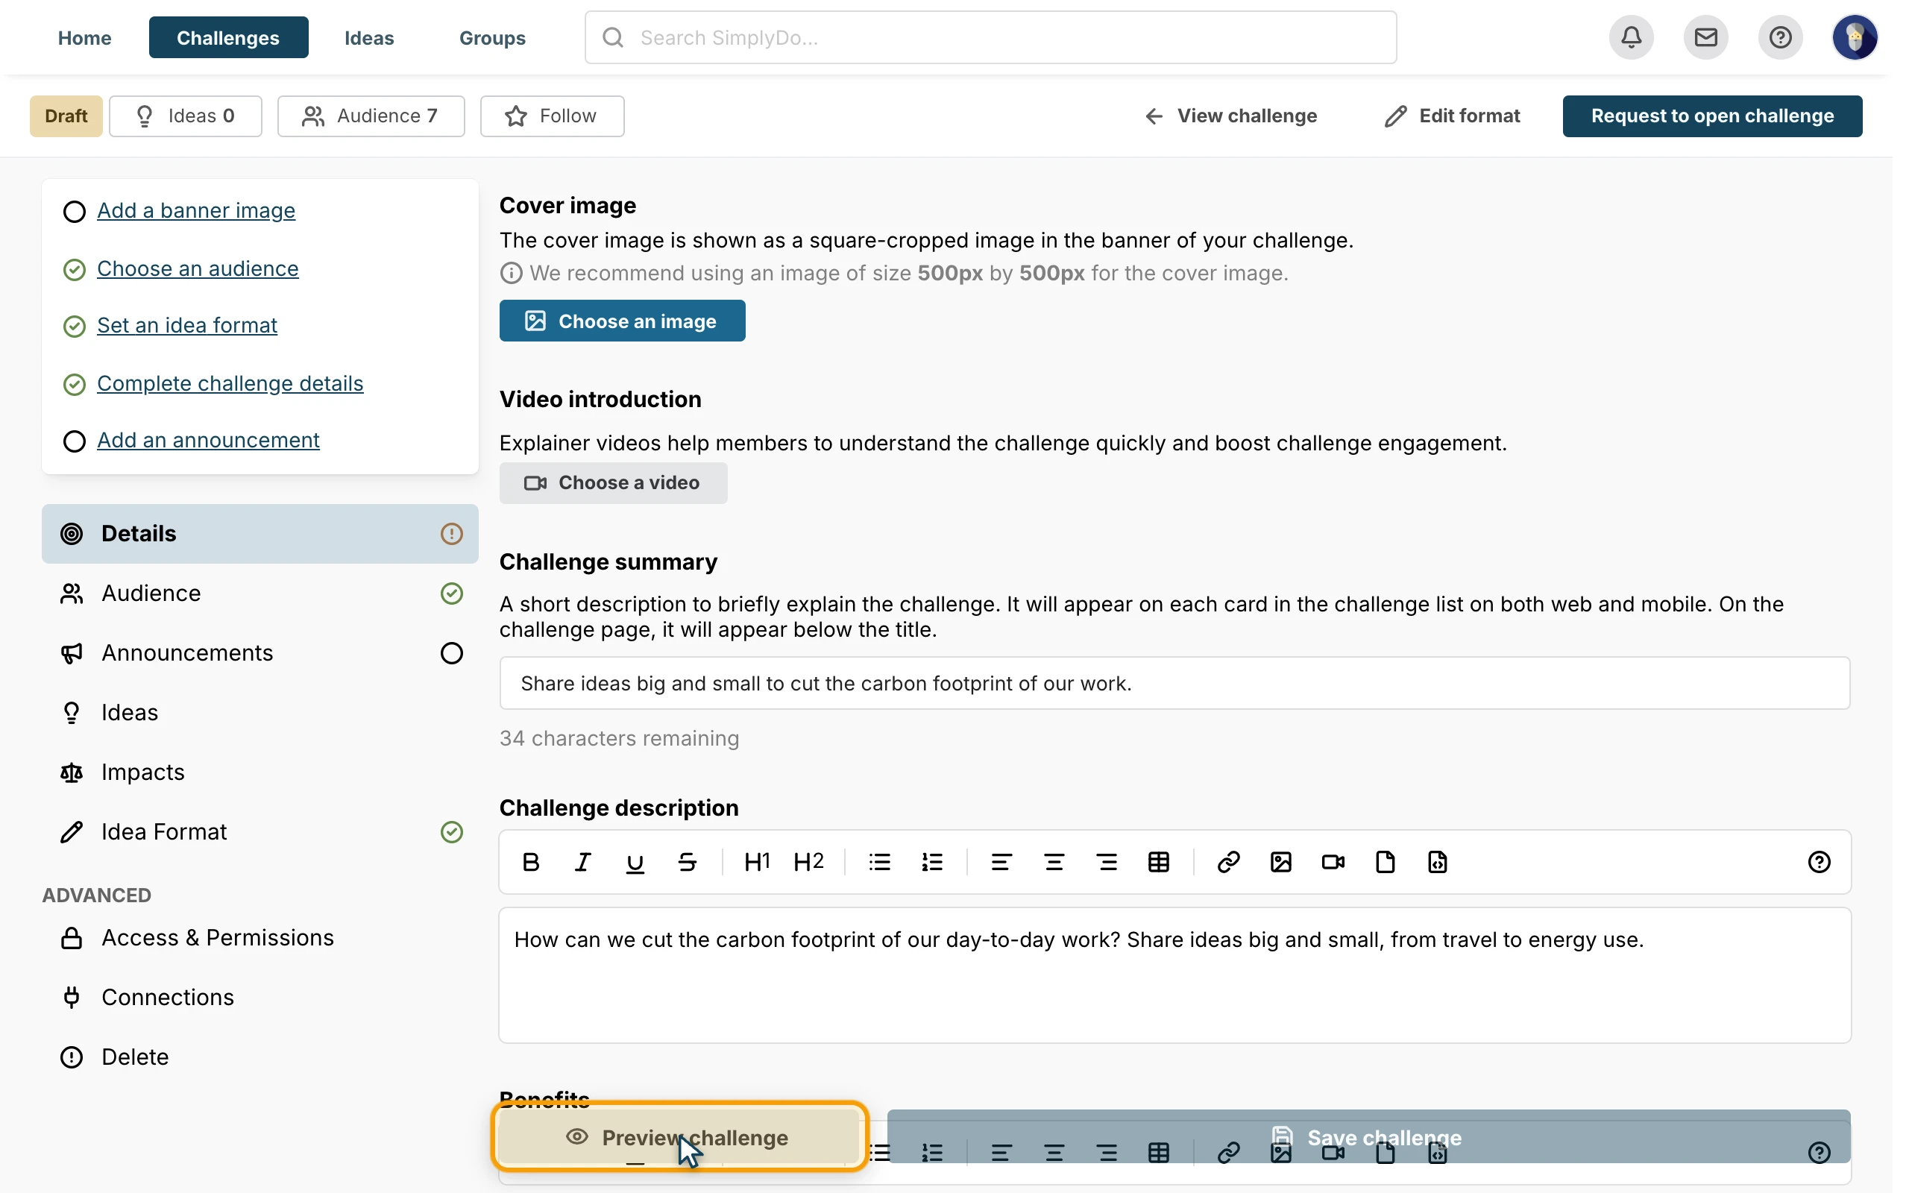
Task: Open Access & Permissions in sidebar
Action: (x=217, y=938)
